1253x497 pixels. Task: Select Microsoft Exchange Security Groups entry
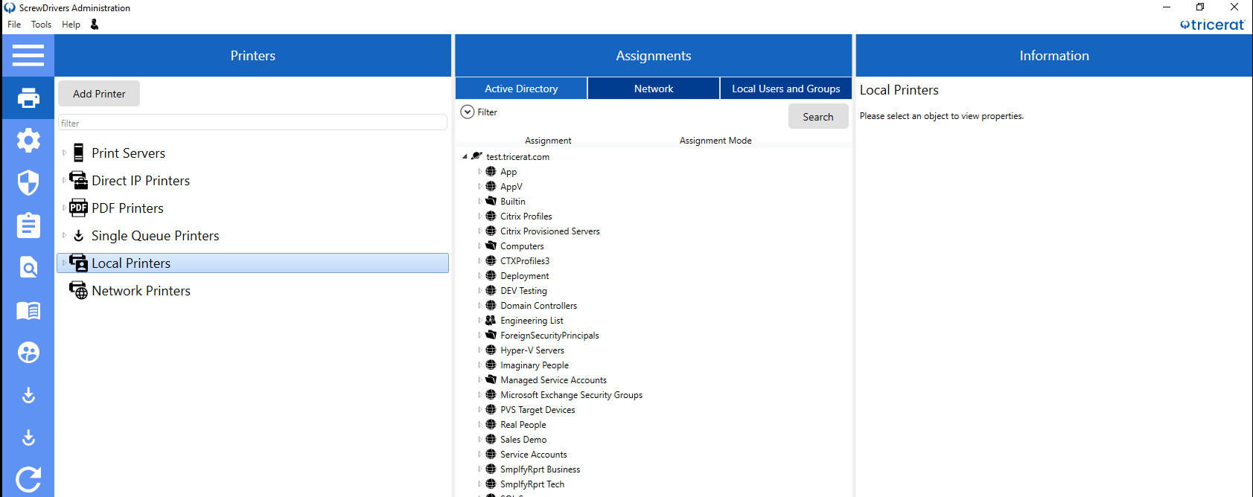click(x=571, y=394)
